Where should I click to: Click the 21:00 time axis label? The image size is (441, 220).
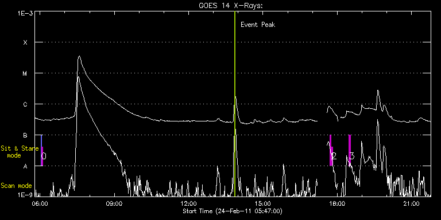(412, 203)
